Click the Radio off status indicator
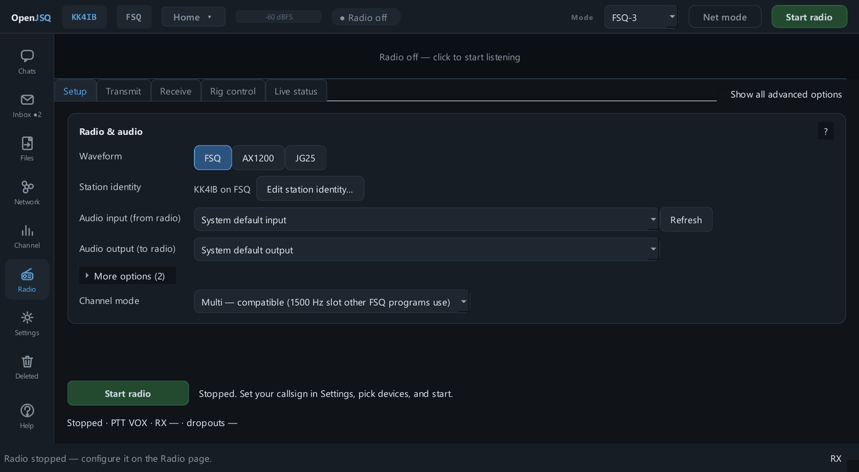 coord(366,17)
